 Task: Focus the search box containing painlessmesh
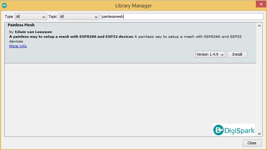(x=182, y=17)
